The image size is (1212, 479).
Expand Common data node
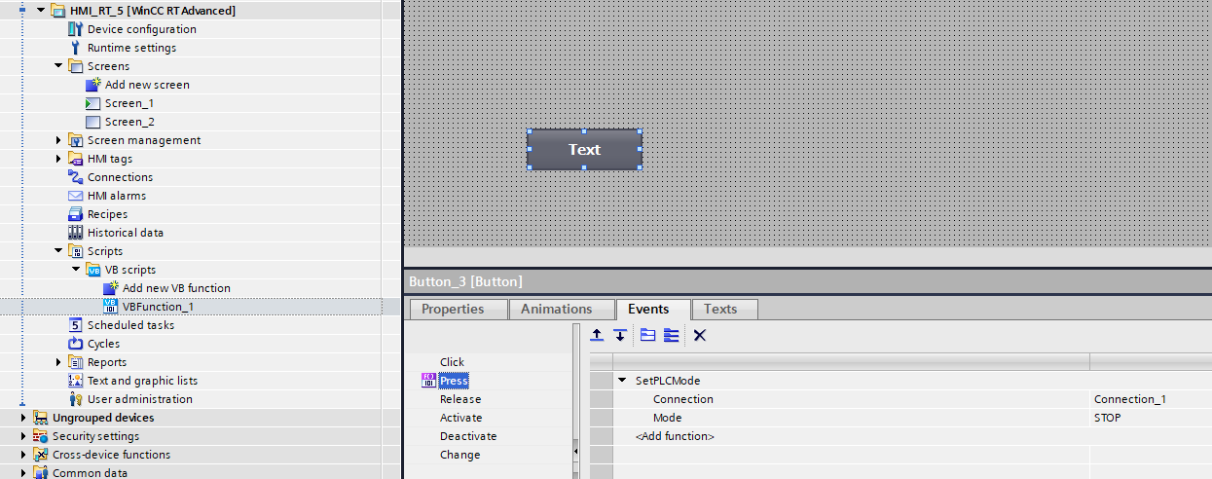(x=23, y=473)
